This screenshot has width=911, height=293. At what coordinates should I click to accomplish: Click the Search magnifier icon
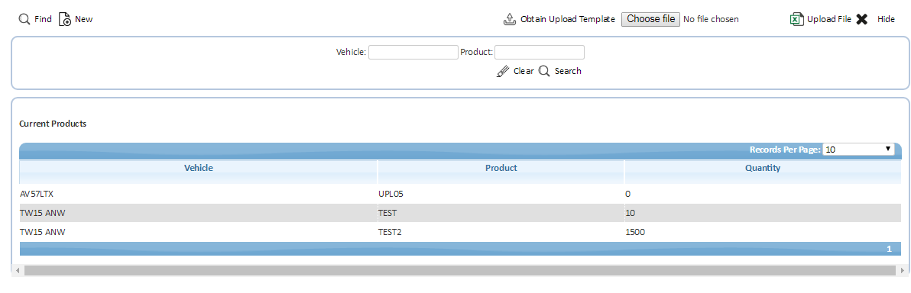pyautogui.click(x=544, y=71)
